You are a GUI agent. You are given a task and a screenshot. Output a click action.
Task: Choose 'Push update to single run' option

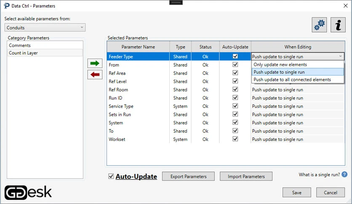point(298,72)
